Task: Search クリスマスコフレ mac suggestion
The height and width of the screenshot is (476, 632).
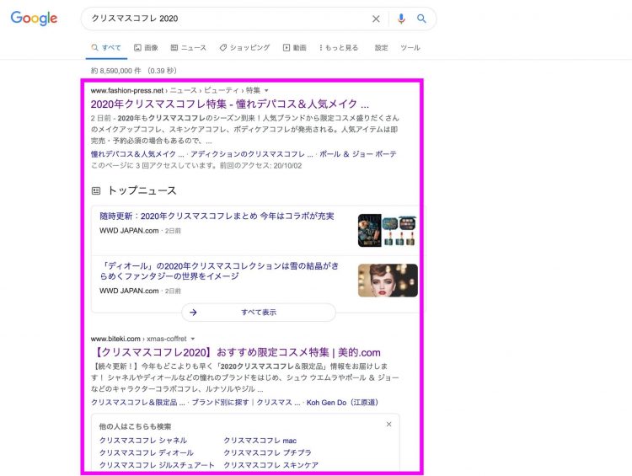Action: tap(260, 441)
